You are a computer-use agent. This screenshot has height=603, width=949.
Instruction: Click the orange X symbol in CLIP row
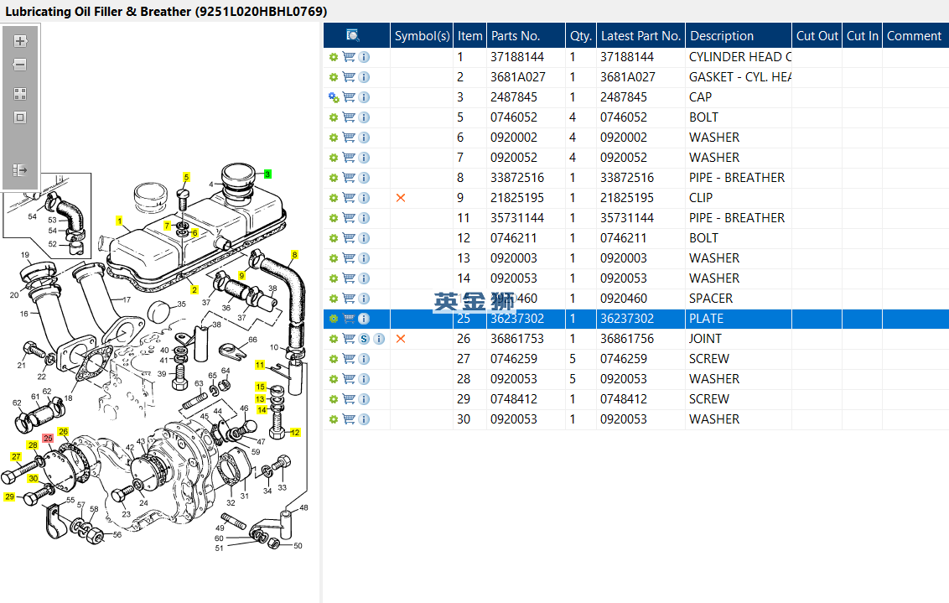click(401, 198)
